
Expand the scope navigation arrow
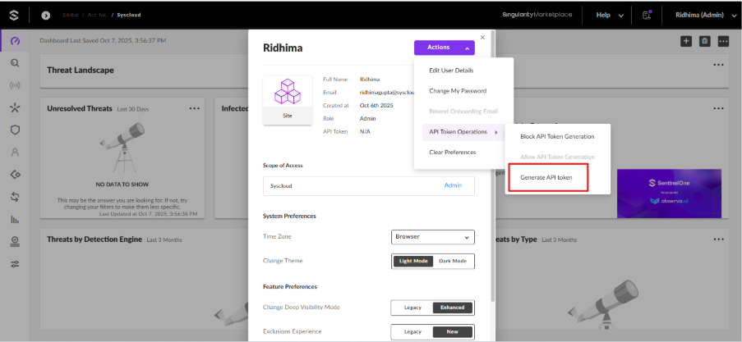coord(45,15)
